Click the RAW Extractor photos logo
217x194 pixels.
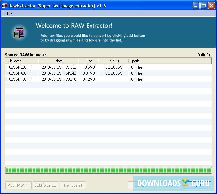19,33
